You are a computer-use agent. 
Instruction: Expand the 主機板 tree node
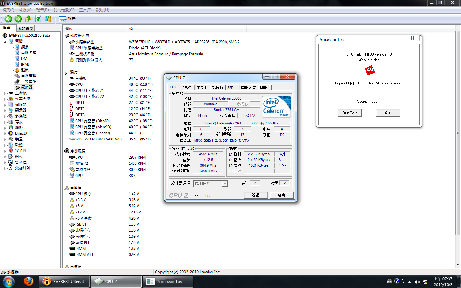(5, 93)
